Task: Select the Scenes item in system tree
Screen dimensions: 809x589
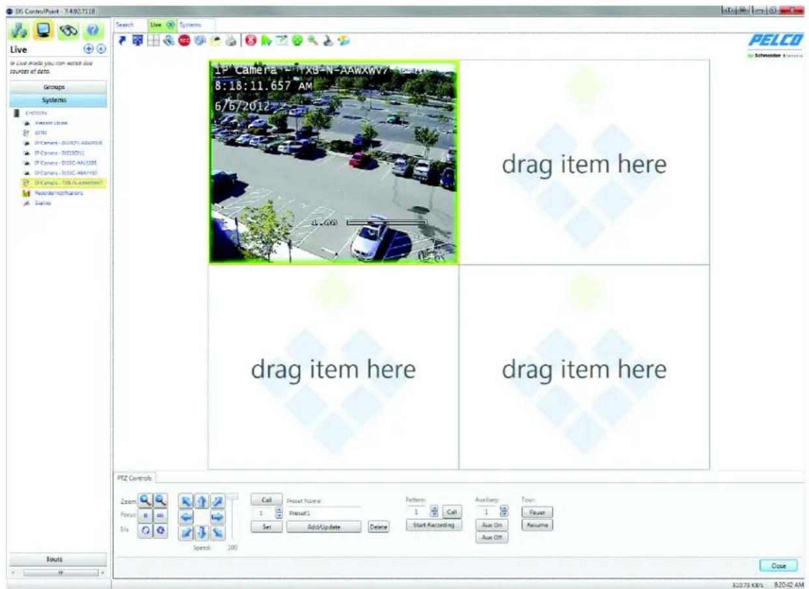Action: click(x=38, y=203)
